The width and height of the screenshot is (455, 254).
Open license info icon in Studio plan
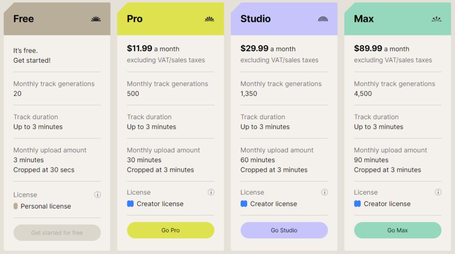pyautogui.click(x=324, y=192)
